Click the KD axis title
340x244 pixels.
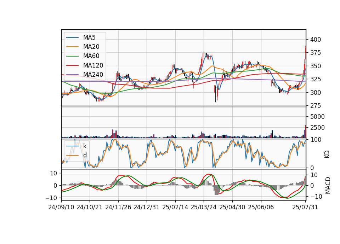click(x=327, y=154)
